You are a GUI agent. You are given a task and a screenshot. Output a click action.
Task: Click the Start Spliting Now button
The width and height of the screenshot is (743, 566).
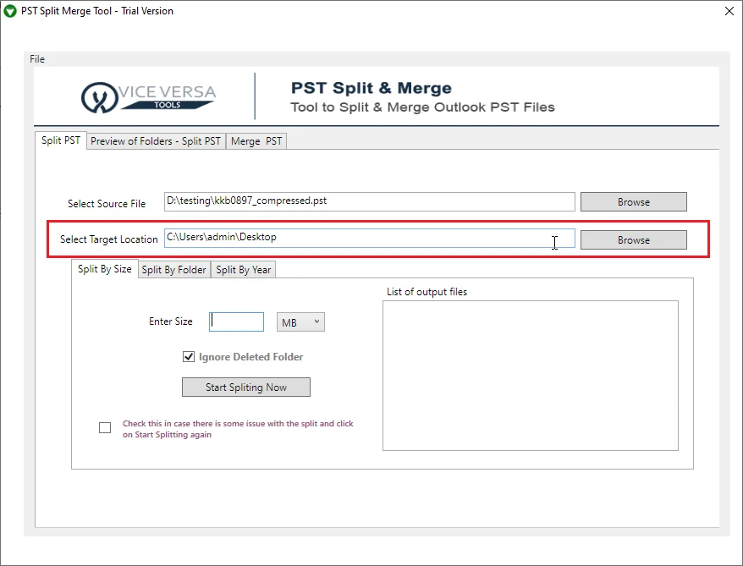click(x=246, y=387)
